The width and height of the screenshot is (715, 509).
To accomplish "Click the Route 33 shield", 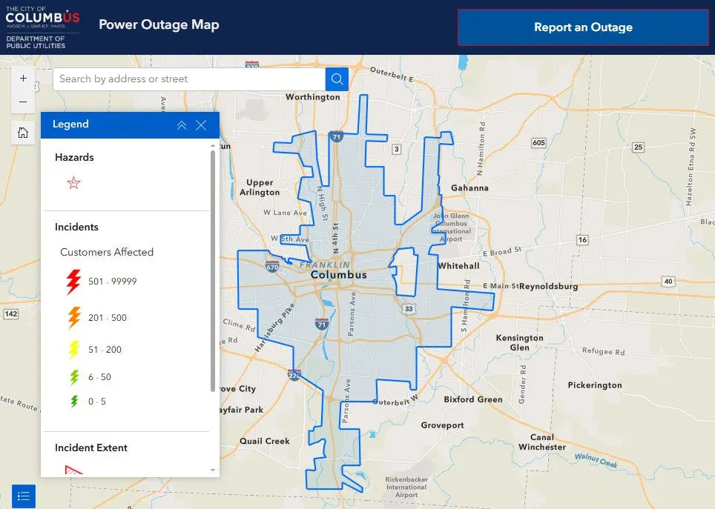I will coord(409,308).
